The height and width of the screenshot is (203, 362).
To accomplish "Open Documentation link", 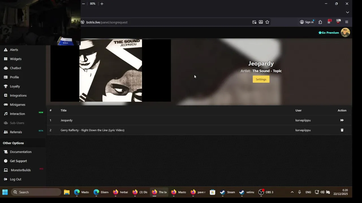I will click(x=21, y=152).
